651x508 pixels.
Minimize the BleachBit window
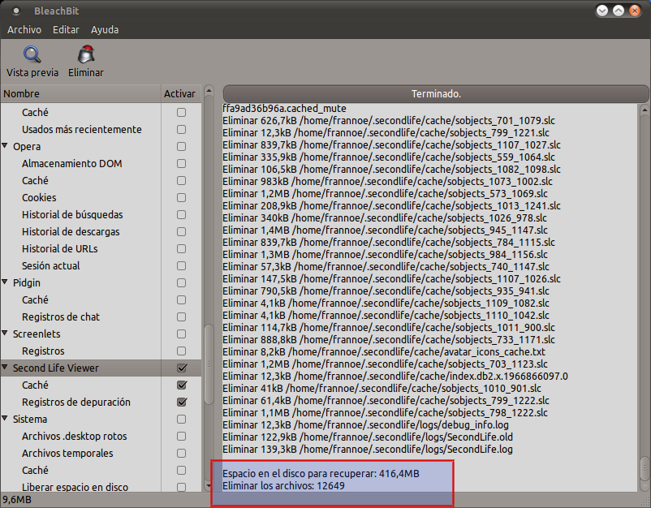click(x=602, y=11)
